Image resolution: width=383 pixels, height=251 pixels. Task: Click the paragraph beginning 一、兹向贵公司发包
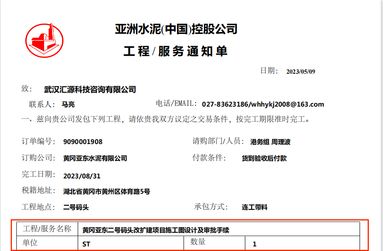click(x=165, y=119)
